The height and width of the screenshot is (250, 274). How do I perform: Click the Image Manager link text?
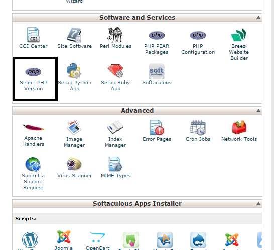point(74,142)
